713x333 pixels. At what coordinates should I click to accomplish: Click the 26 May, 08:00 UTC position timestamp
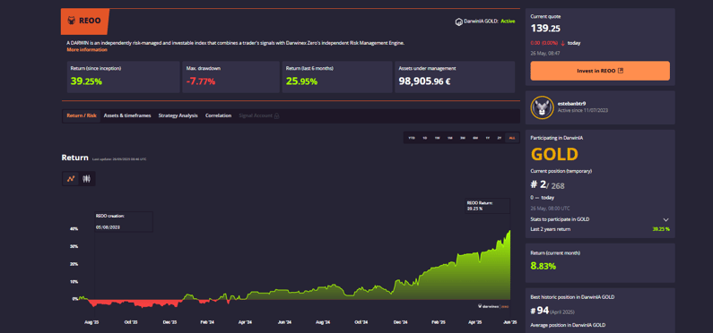tap(550, 209)
